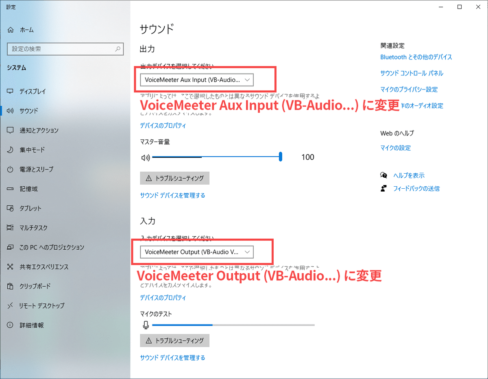Open 詳細情報 page
This screenshot has width=488, height=379.
point(32,325)
